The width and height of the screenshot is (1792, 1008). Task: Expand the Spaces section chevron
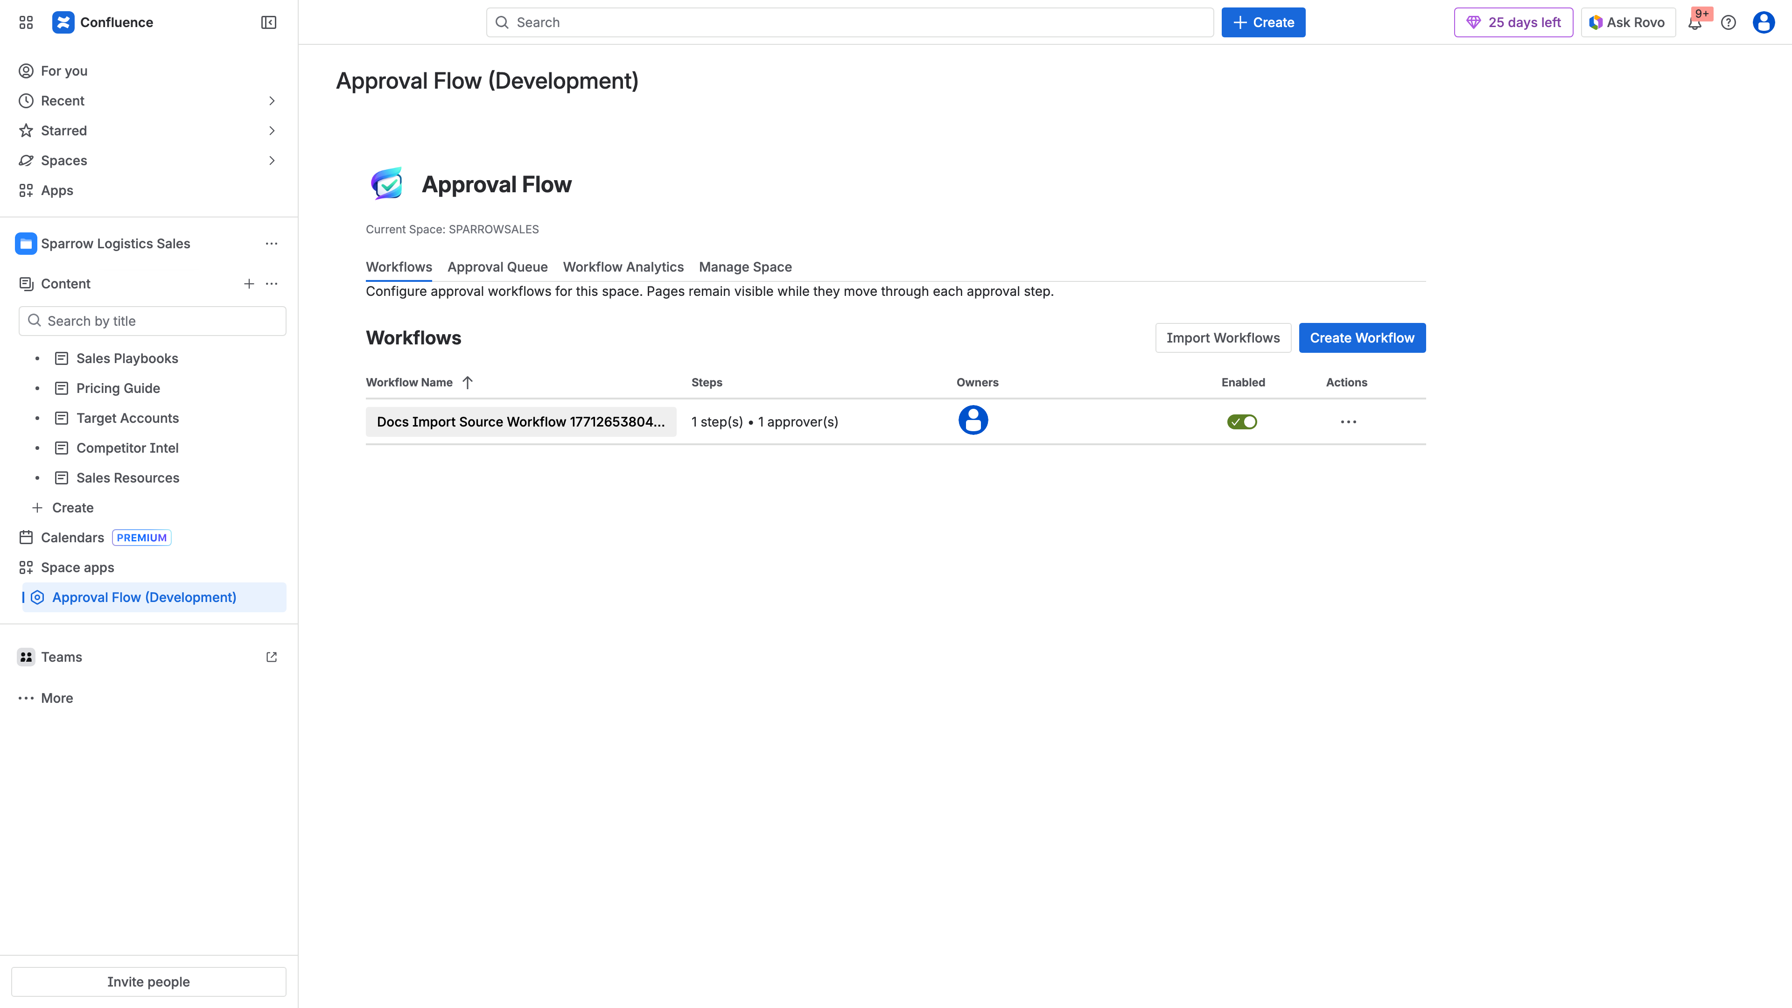(x=272, y=161)
